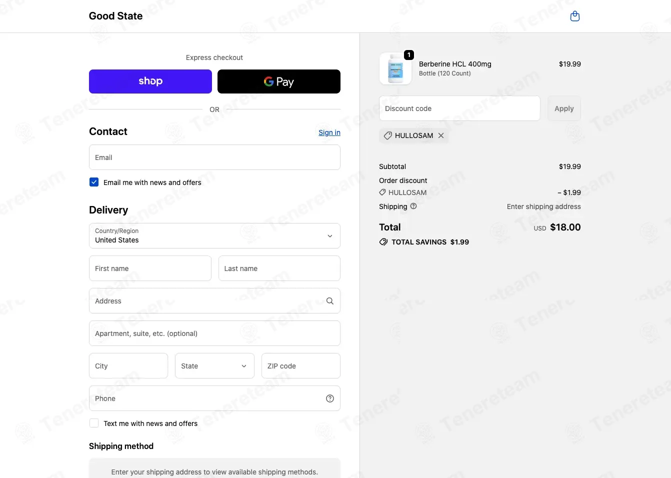Focus the City input field
The image size is (671, 478).
[128, 366]
